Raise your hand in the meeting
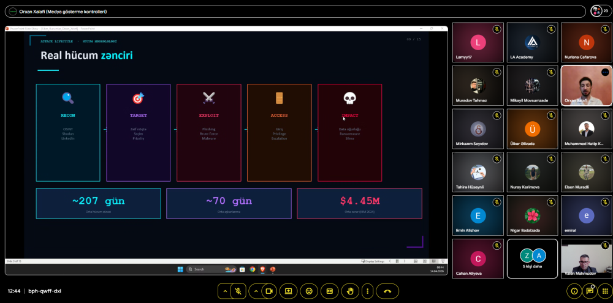This screenshot has height=303, width=613. coord(349,291)
